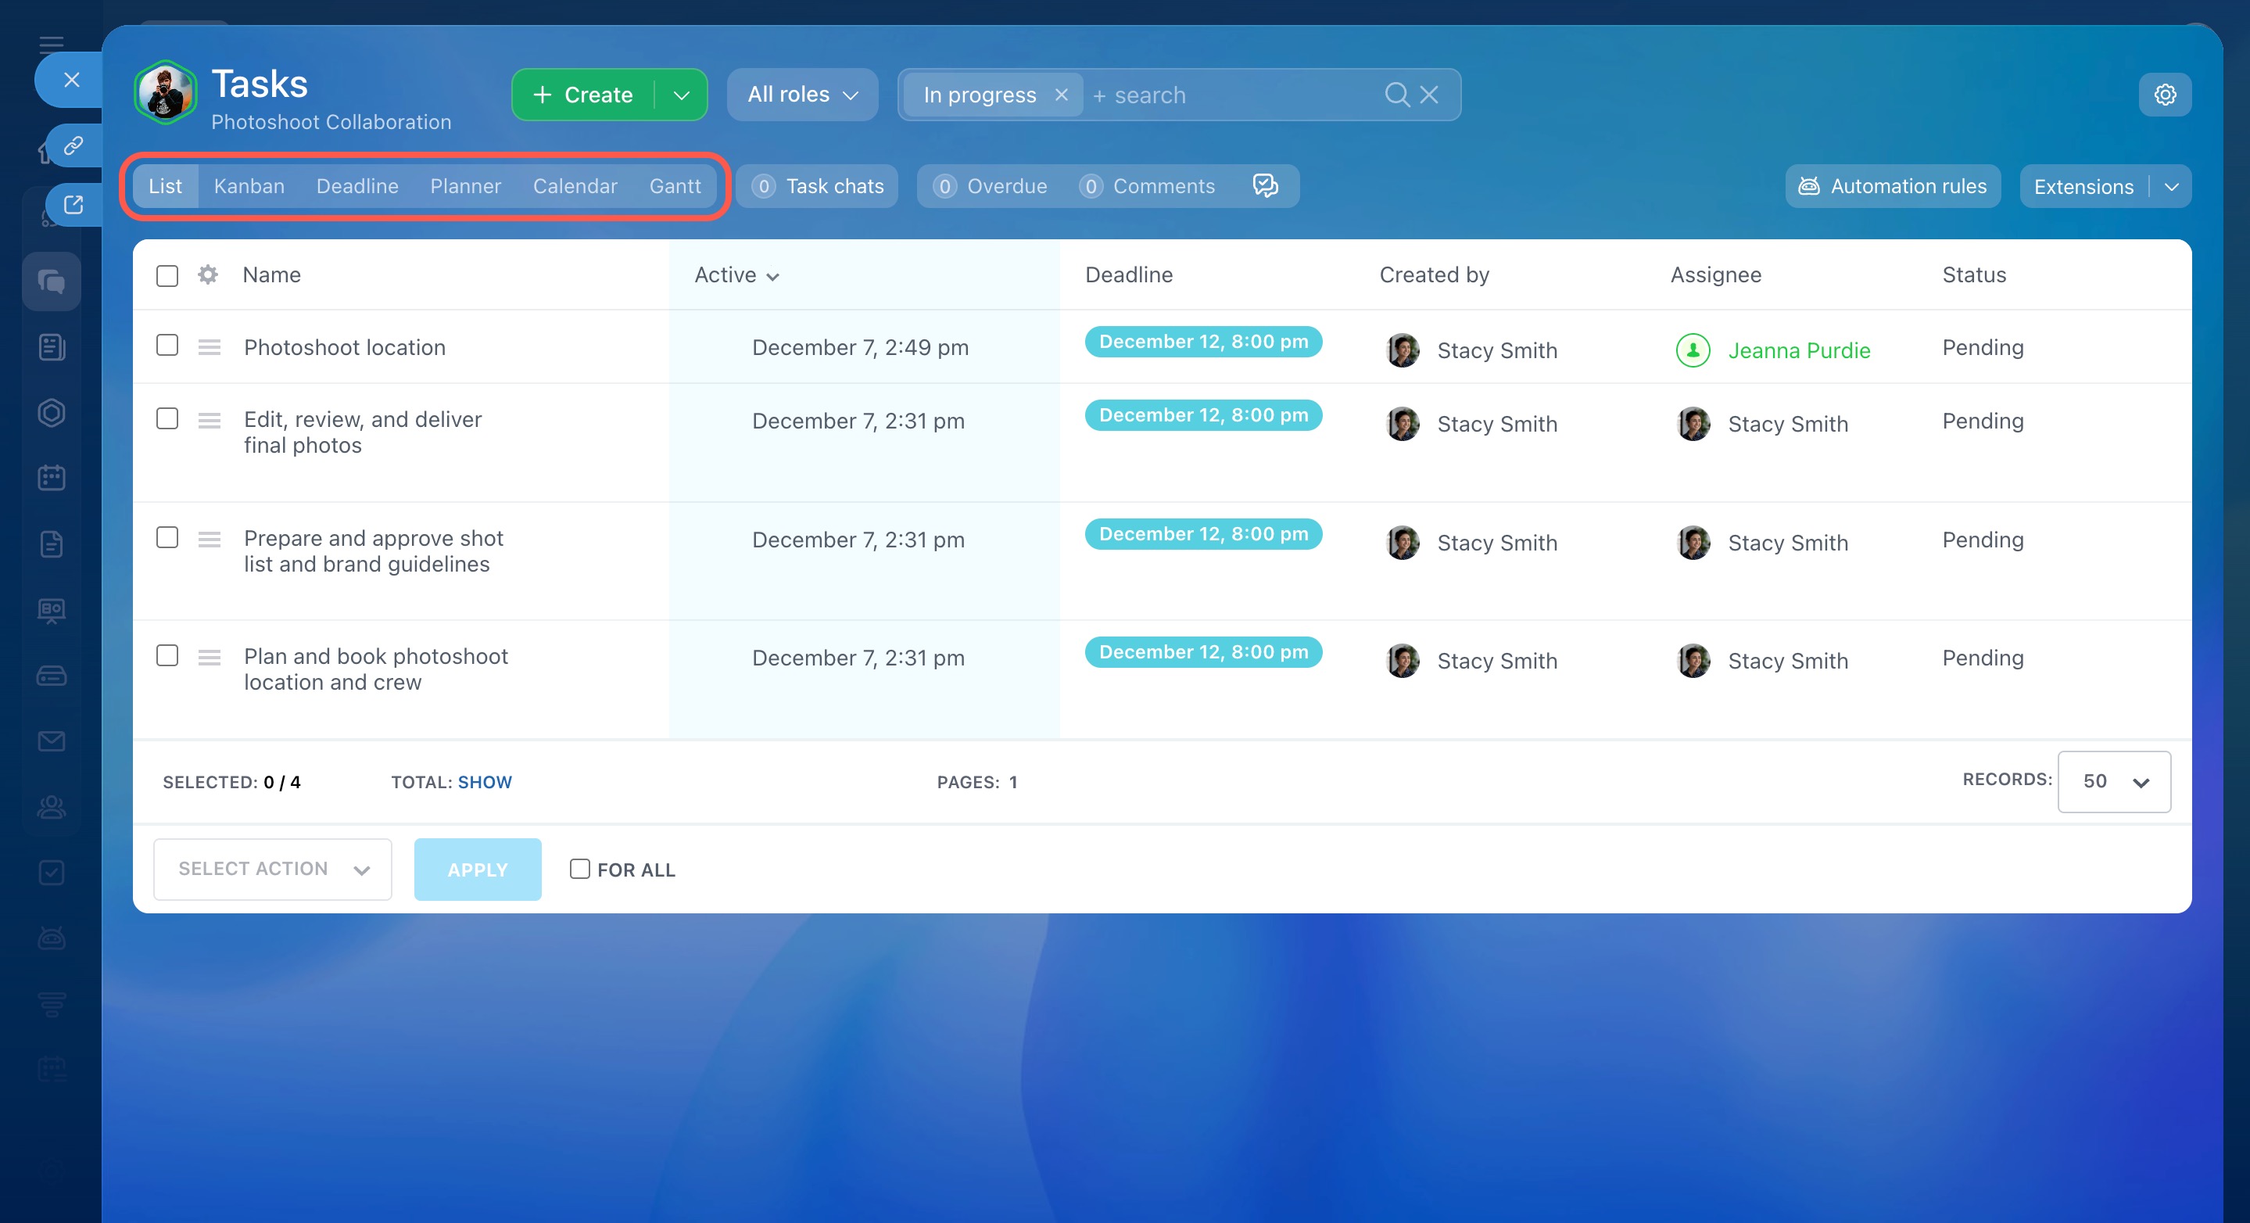
Task: Click the column settings gear beside Name
Action: (x=207, y=274)
